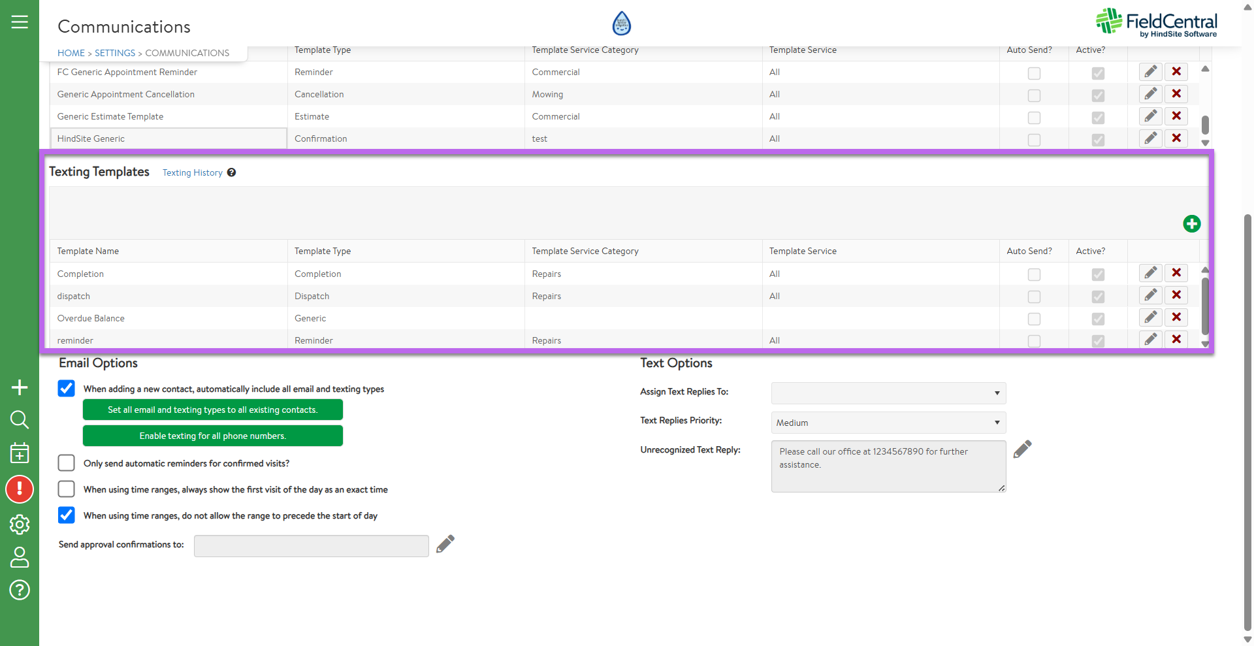Click the Send approval confirmations to field
This screenshot has width=1254, height=646.
click(311, 545)
